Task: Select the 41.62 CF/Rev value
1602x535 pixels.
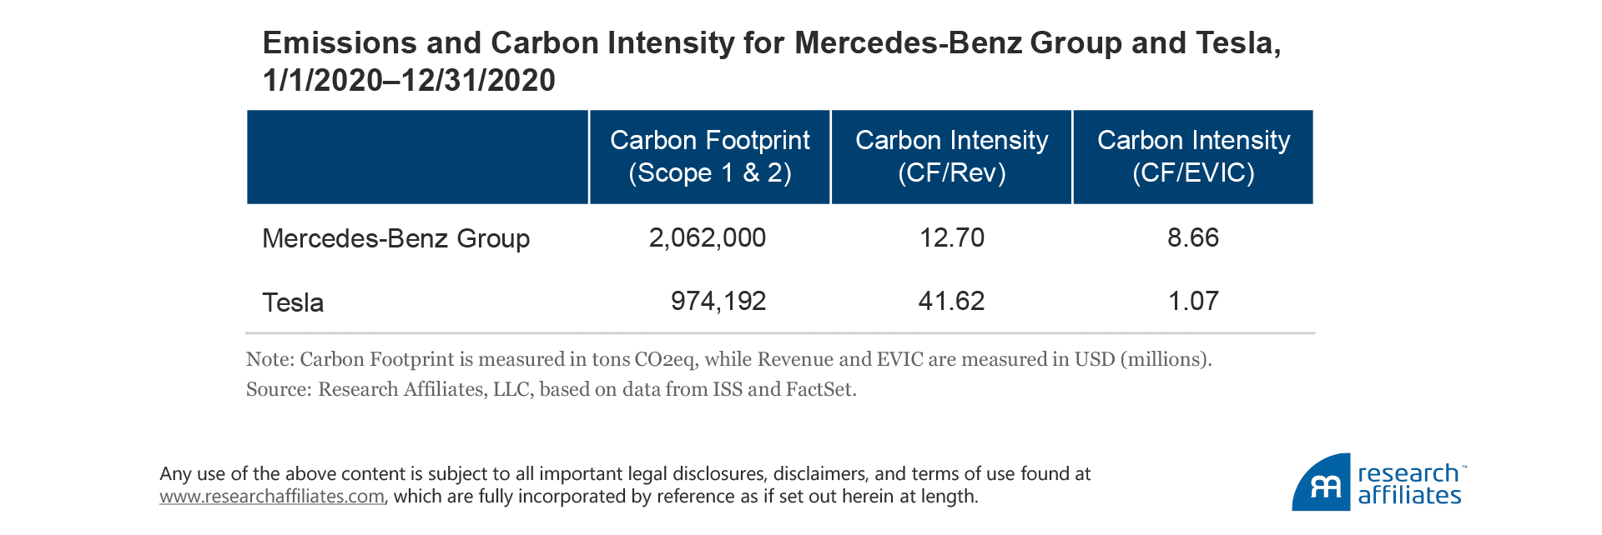Action: coord(951,301)
